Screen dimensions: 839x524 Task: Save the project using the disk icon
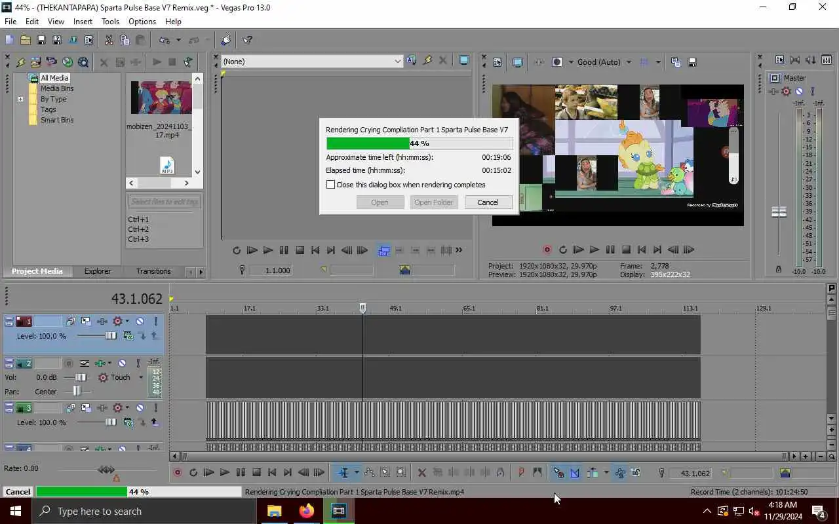point(41,40)
